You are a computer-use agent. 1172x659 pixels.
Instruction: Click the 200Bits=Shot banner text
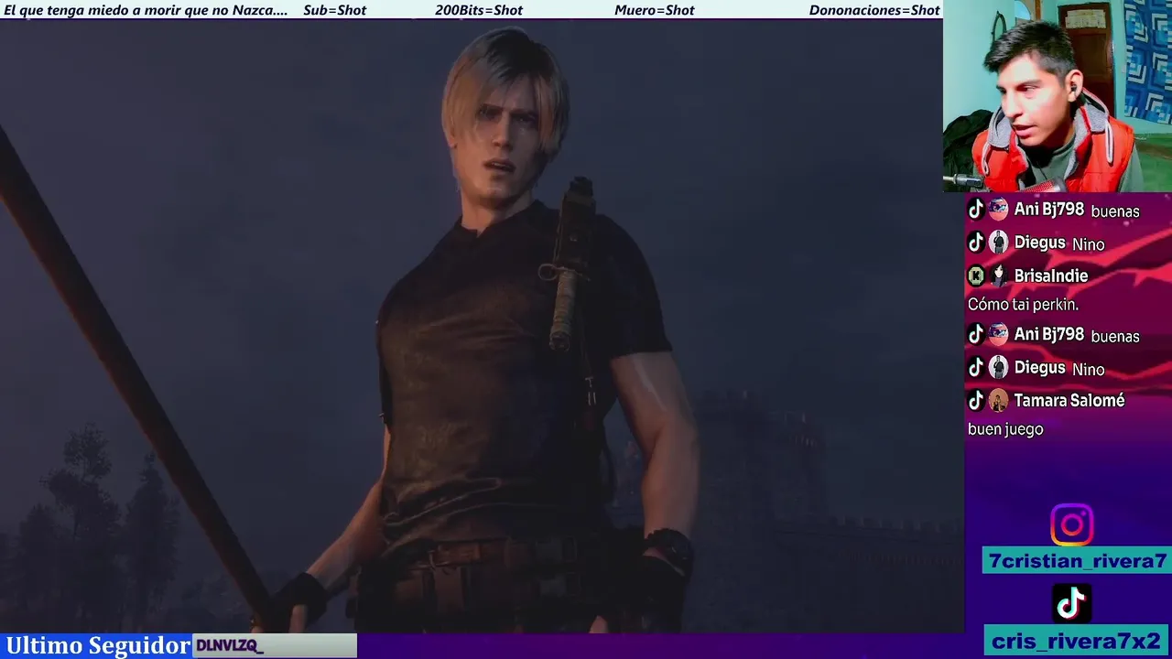click(x=479, y=10)
